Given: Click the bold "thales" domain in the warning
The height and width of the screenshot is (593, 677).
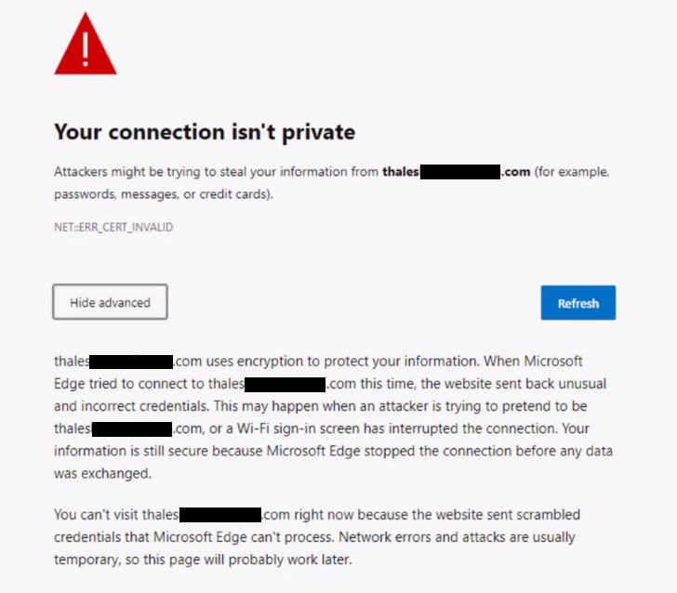Looking at the screenshot, I should click(x=400, y=172).
